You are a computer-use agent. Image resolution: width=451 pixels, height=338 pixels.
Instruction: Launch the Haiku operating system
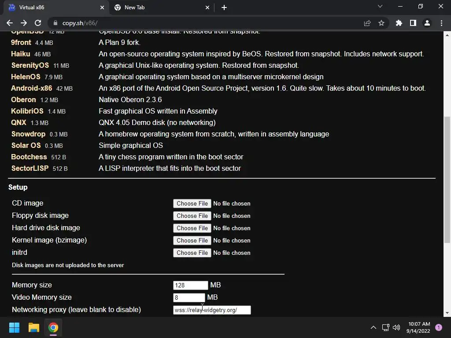(20, 54)
